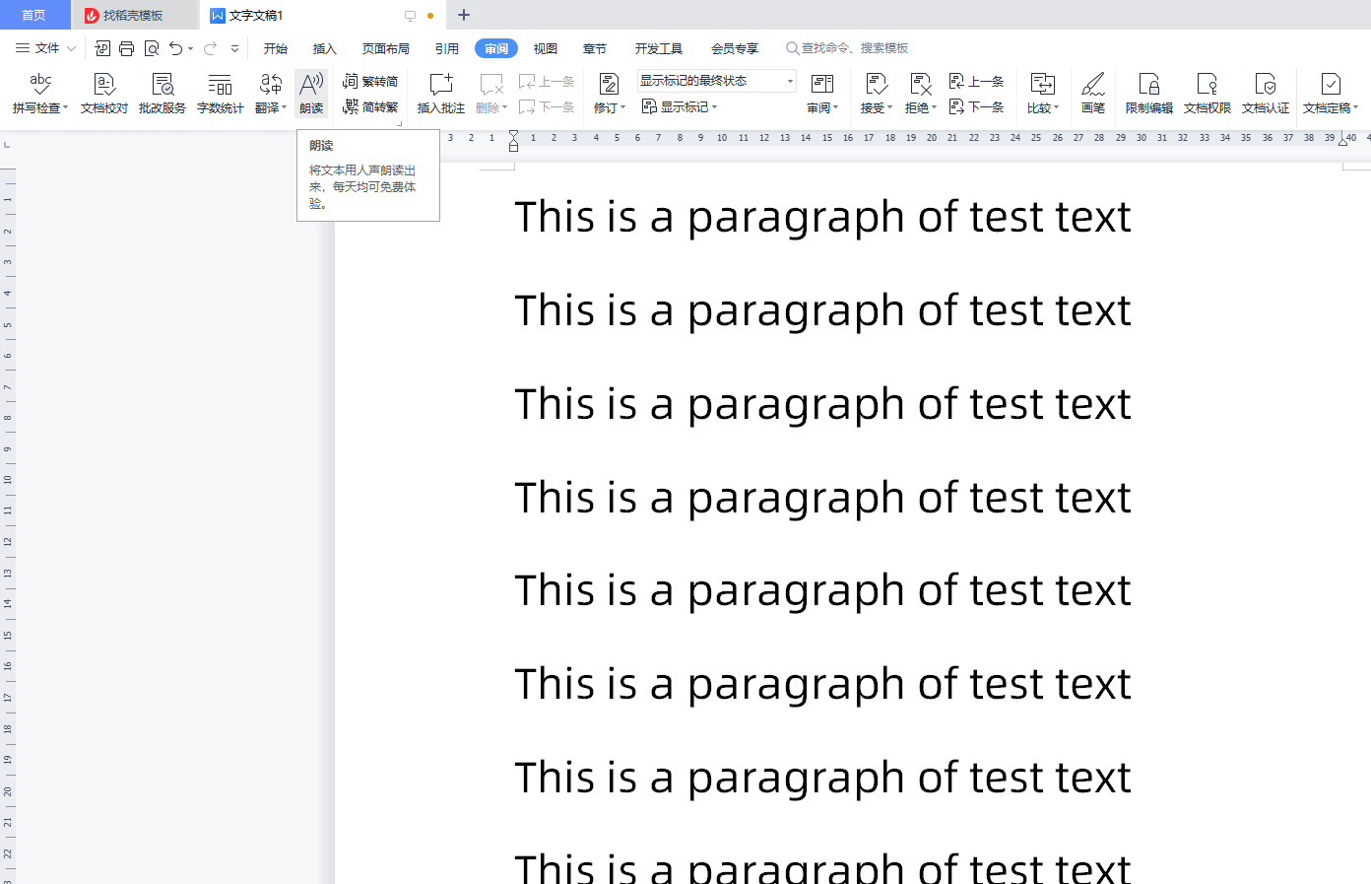Open the 拼写检查 spell check tool
The height and width of the screenshot is (884, 1371).
pos(40,93)
